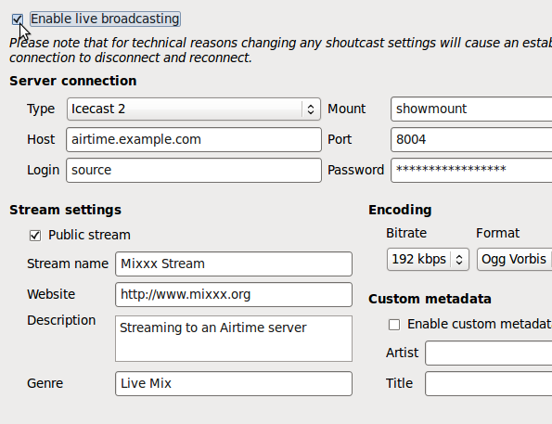Open the Format dropdown showing Ogg Vorbis
This screenshot has width=552, height=424.
click(514, 260)
